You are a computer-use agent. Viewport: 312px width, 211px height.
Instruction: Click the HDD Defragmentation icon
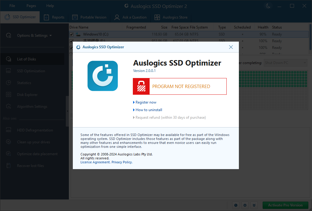click(9, 130)
